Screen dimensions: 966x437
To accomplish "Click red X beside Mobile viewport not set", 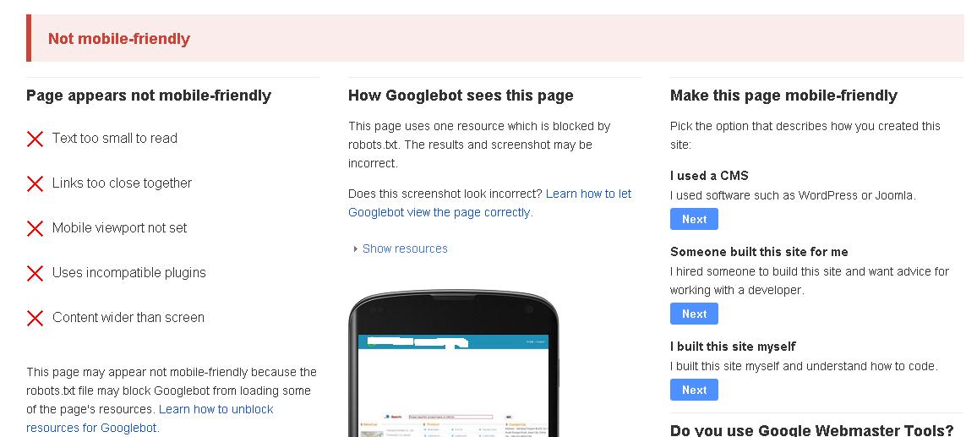I will [35, 228].
